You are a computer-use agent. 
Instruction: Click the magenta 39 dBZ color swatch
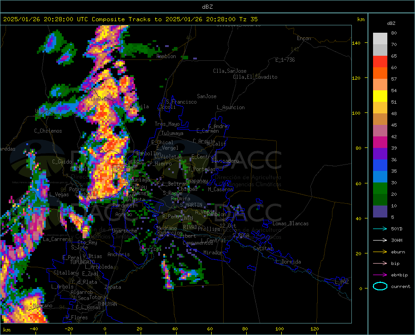pos(380,142)
